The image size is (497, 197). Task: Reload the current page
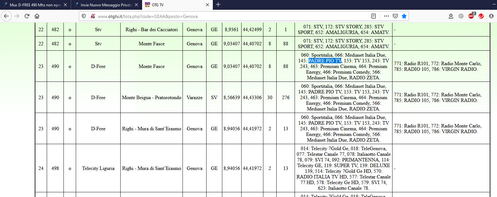27,16
